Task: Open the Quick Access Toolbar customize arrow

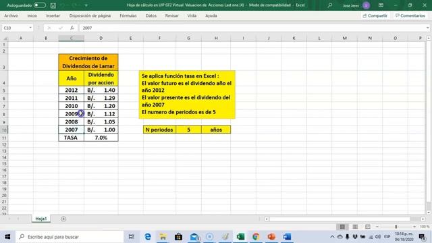Action: click(86, 5)
